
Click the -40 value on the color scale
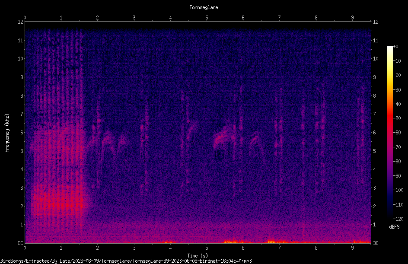pos(397,104)
